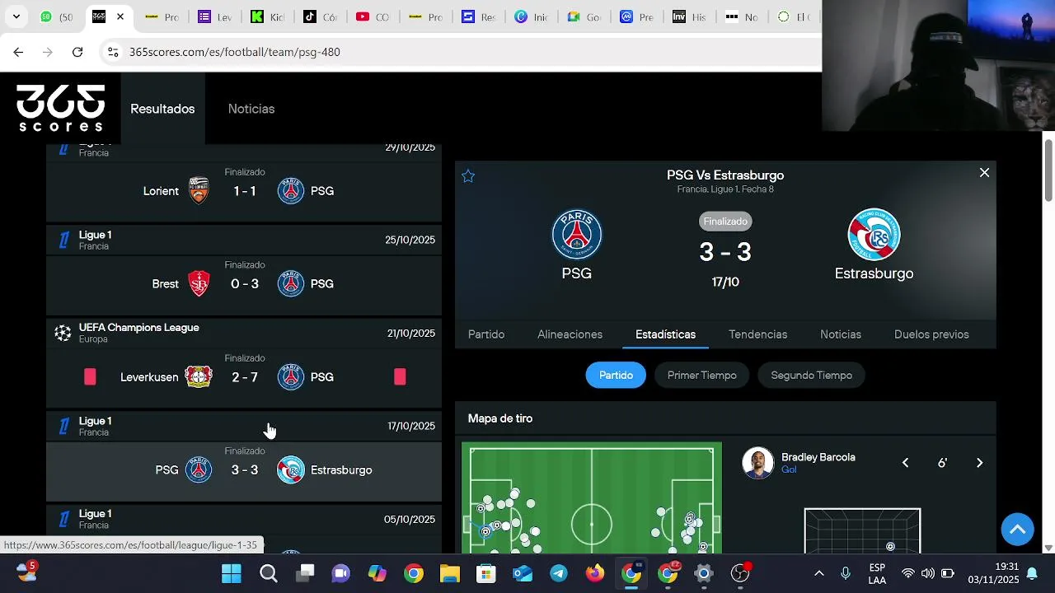
Task: Select Noticias in the top navigation
Action: (x=251, y=109)
